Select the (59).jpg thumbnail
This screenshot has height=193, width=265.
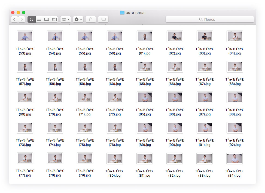pos(85,67)
